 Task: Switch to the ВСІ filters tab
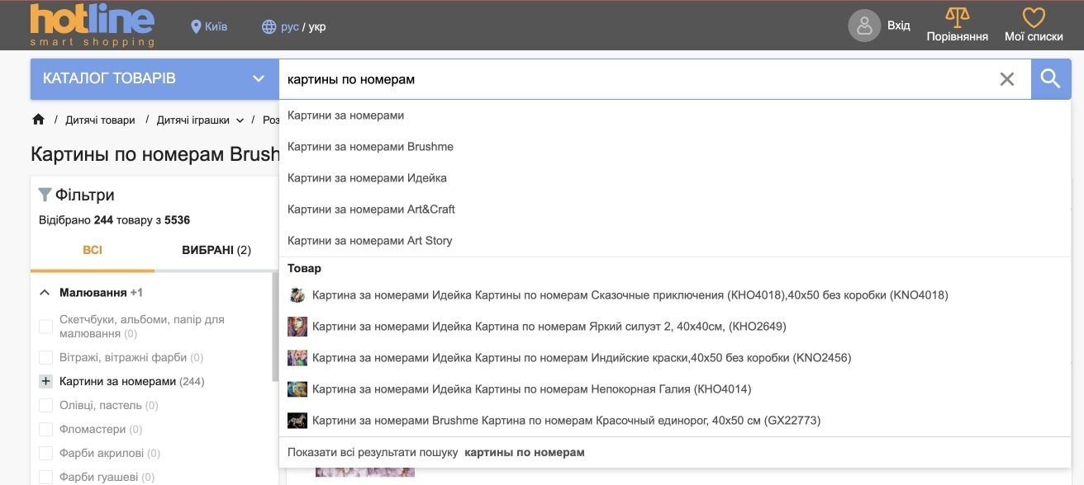coord(93,250)
